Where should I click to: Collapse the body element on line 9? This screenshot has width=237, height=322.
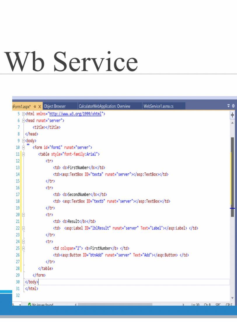click(23, 141)
